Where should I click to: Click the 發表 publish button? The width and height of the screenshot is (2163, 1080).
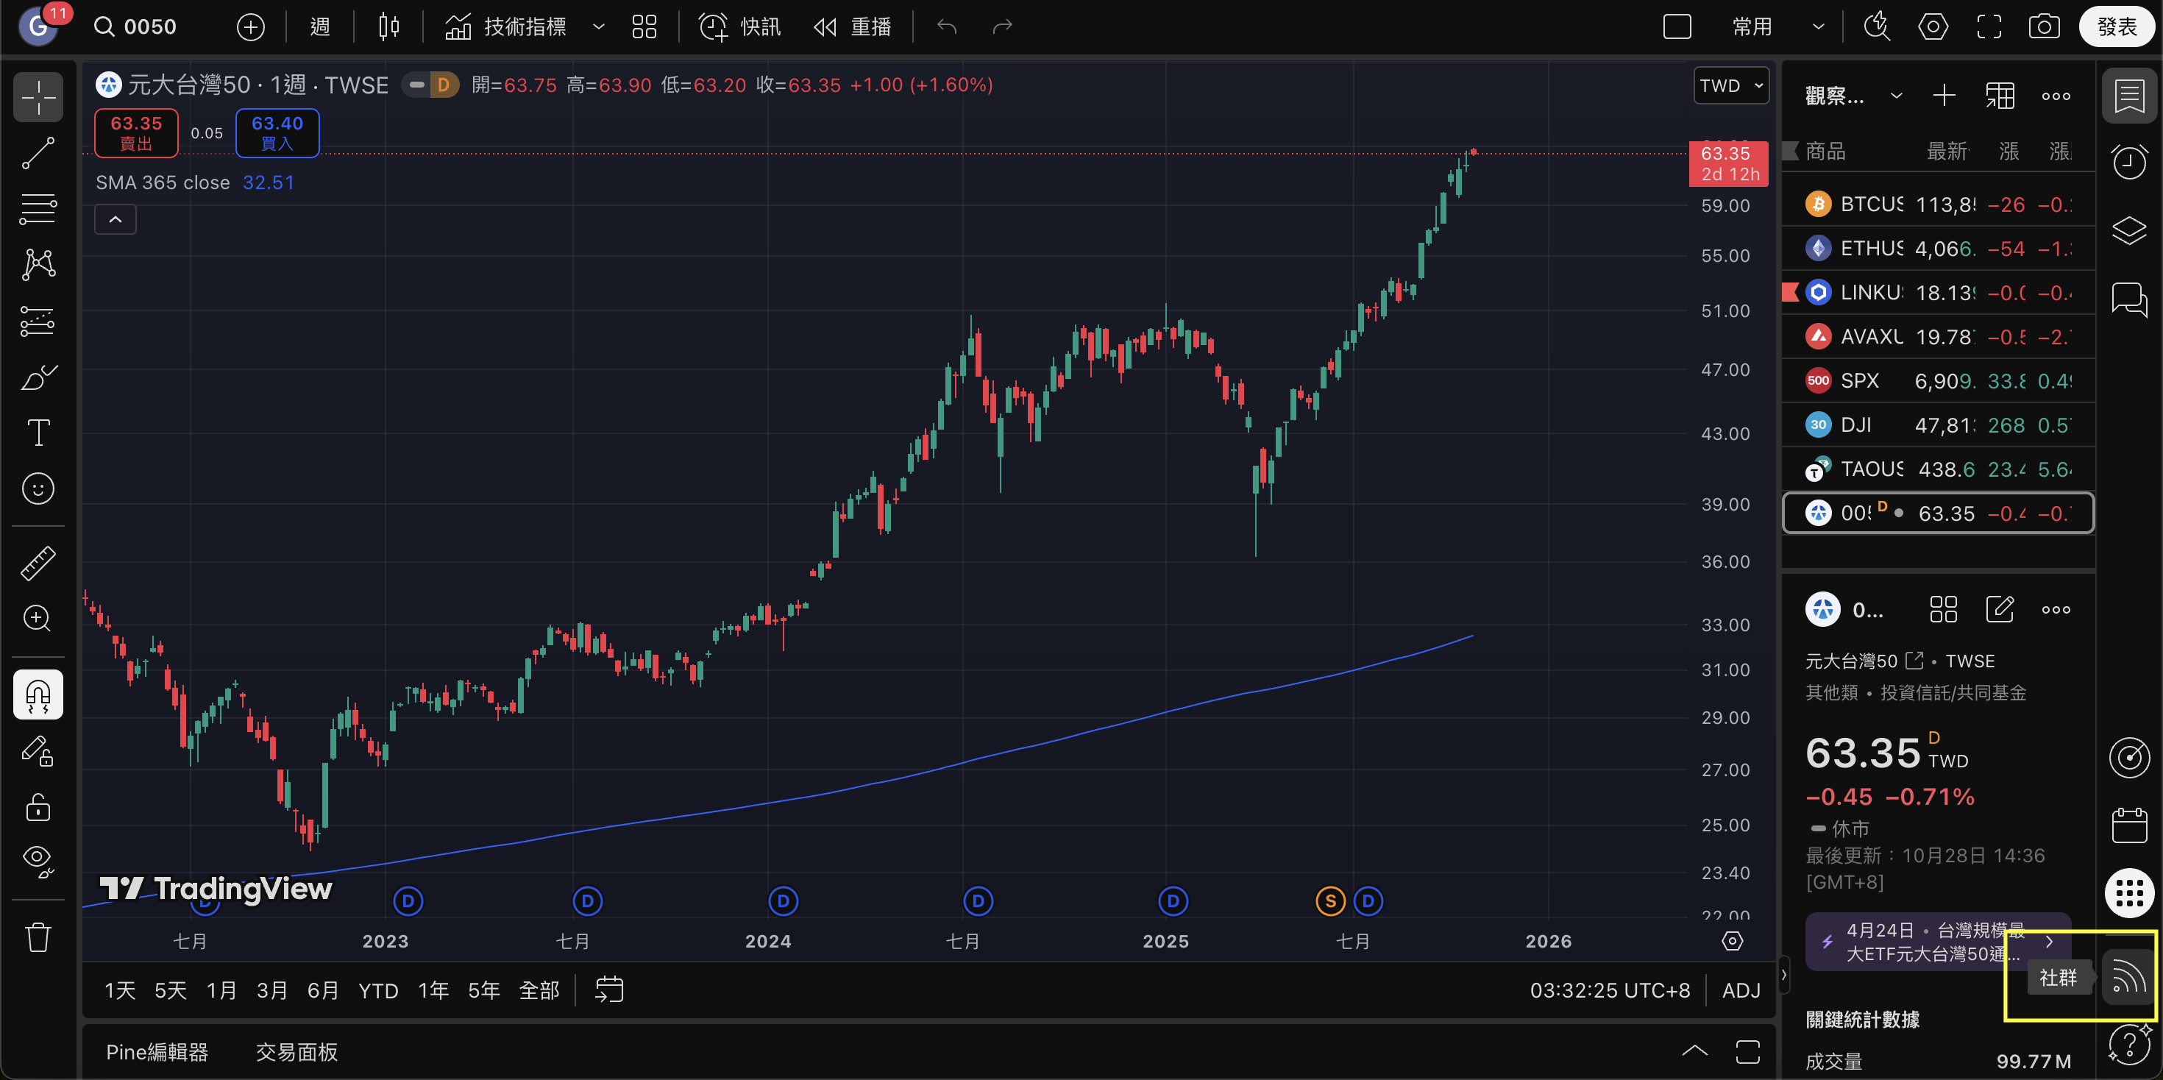(2116, 27)
